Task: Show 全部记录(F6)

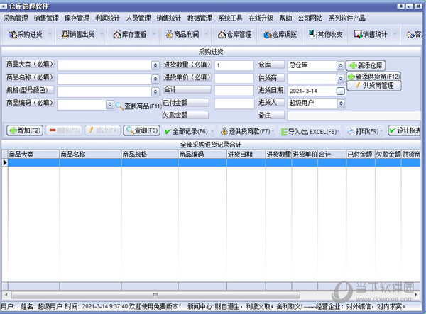Action: coord(186,132)
